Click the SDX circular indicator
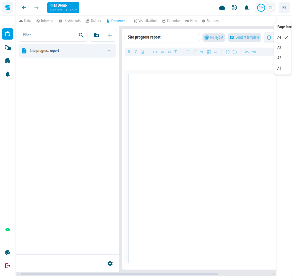The height and width of the screenshot is (276, 292). coord(261,8)
